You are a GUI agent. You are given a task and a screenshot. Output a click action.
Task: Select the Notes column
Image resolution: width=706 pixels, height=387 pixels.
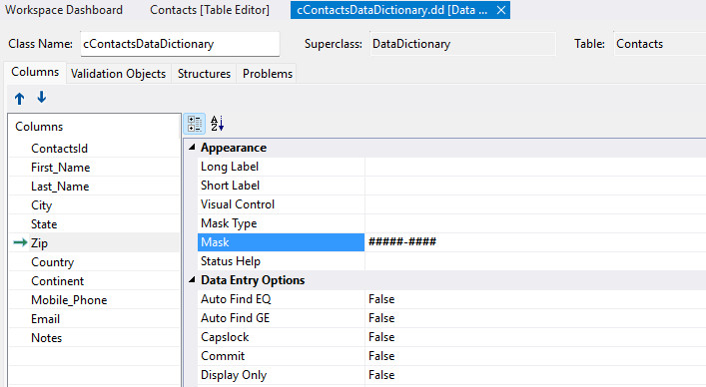click(x=94, y=337)
